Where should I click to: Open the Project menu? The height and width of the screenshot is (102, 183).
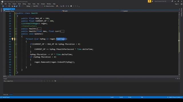pyautogui.click(x=15, y=4)
